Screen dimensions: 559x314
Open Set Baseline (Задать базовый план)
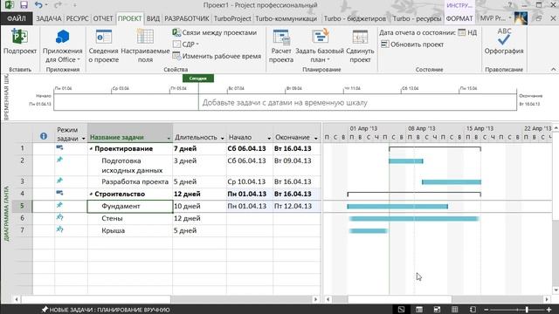[x=320, y=45]
